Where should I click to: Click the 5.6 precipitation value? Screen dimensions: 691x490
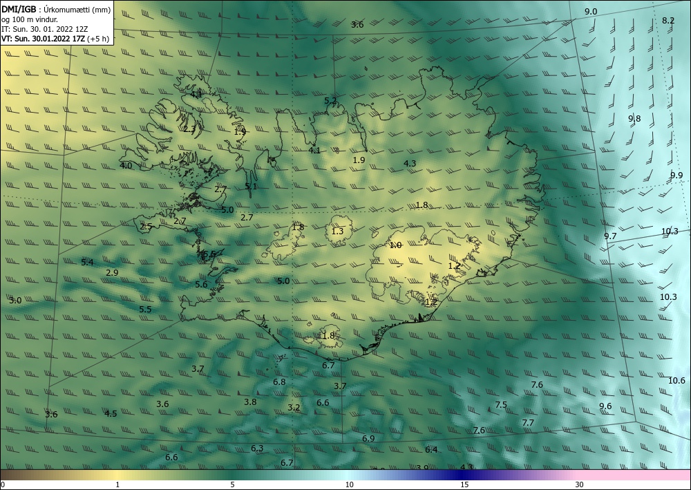tap(201, 285)
